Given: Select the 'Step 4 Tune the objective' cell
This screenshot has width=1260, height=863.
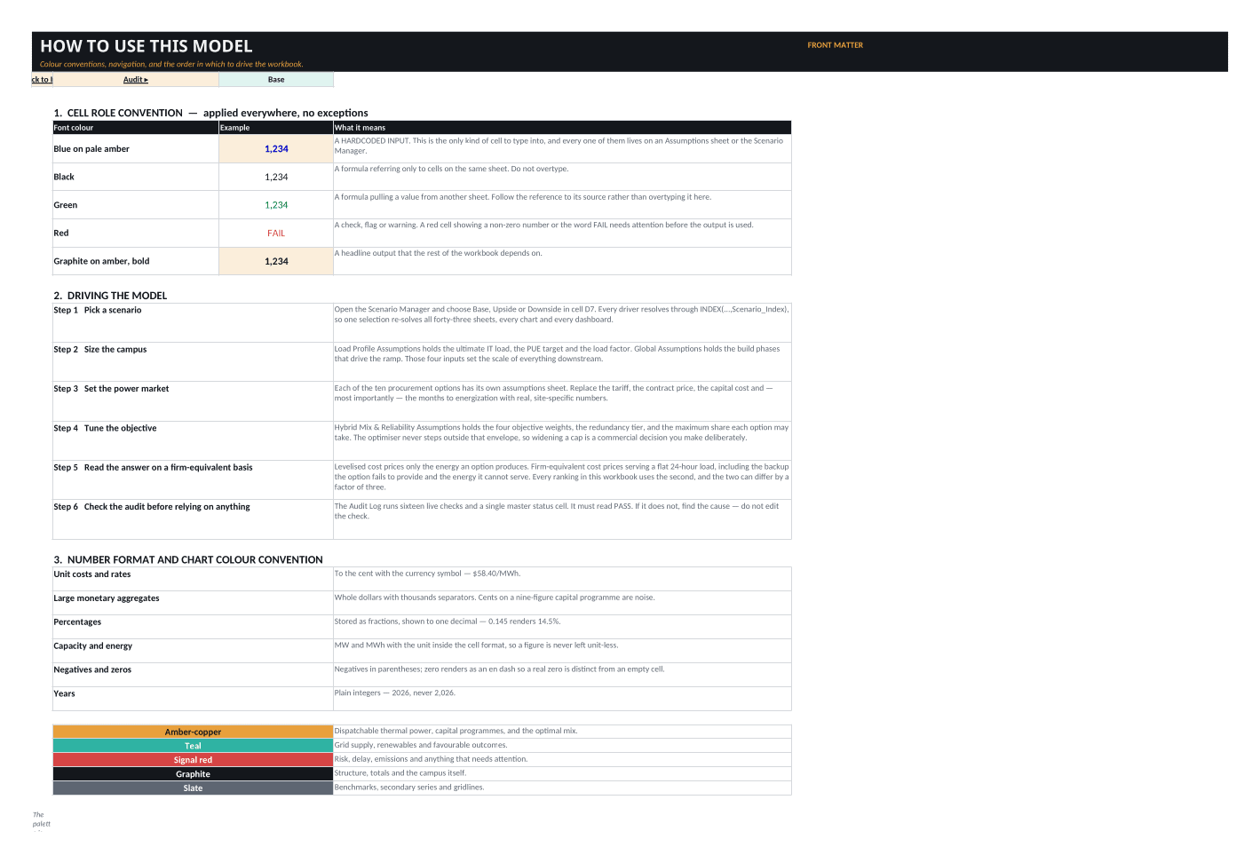Looking at the screenshot, I should tap(193, 441).
